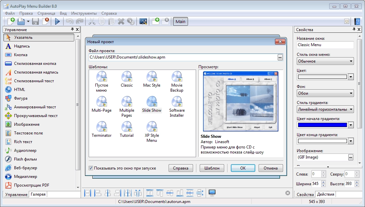Click the white Цвет color swatch

323,77
